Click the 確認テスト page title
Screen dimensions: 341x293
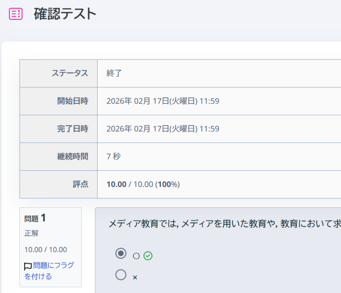pyautogui.click(x=65, y=13)
